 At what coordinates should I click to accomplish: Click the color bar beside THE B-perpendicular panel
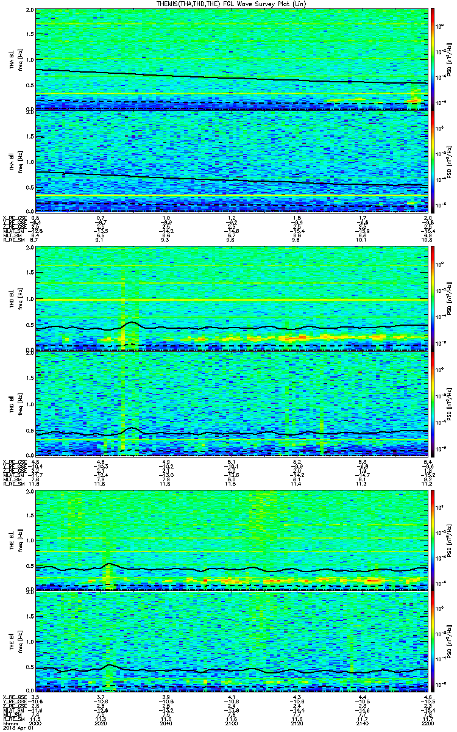pyautogui.click(x=433, y=539)
